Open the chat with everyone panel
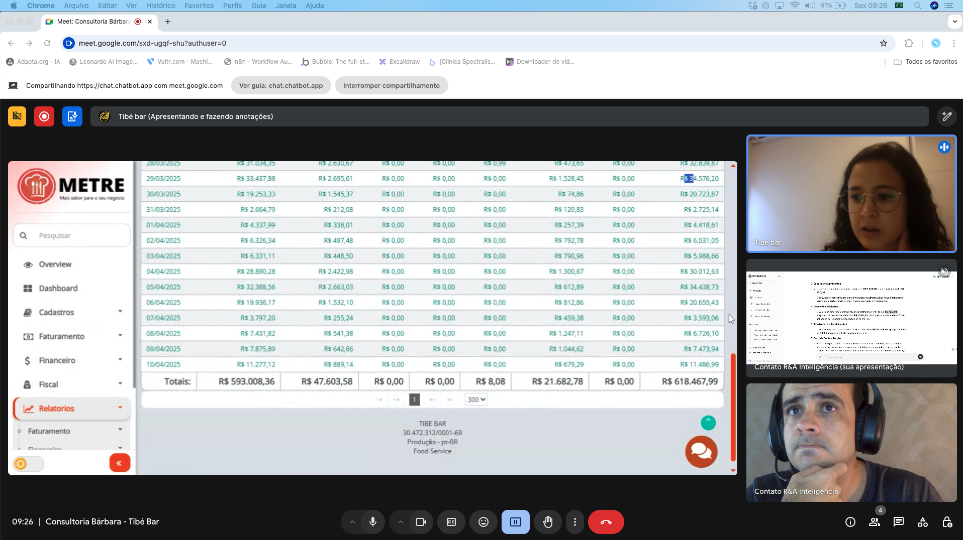963x540 pixels. pos(899,522)
